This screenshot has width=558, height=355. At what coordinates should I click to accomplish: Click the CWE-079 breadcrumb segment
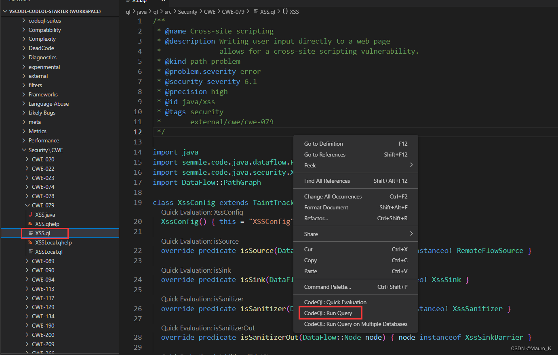point(233,12)
